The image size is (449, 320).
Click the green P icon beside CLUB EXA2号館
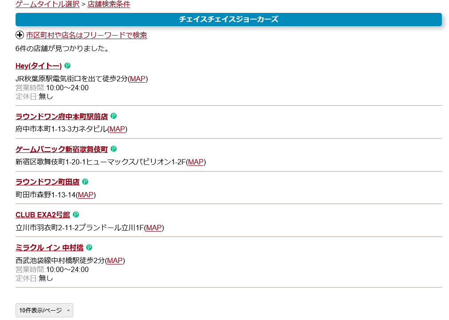[76, 214]
